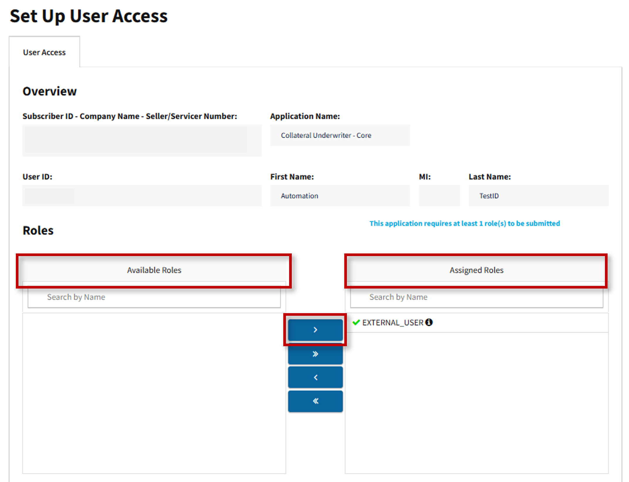
Task: Click the Application Name field with Collateral Underwriter - Core
Action: (x=340, y=135)
